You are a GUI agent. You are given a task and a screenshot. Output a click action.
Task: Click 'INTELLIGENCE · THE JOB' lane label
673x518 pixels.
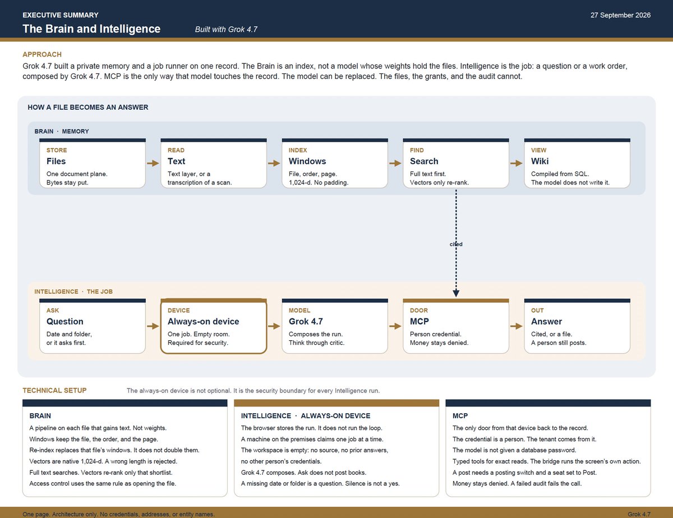(x=75, y=292)
